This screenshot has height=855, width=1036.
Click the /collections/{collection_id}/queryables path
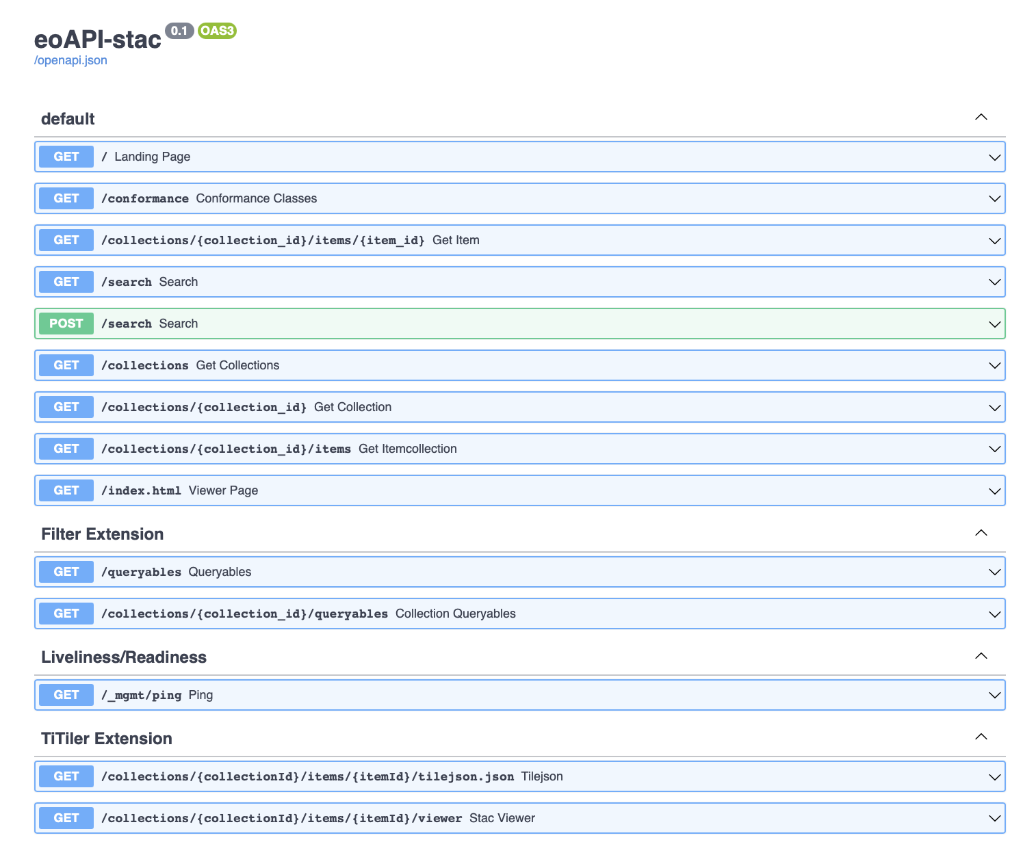click(245, 614)
